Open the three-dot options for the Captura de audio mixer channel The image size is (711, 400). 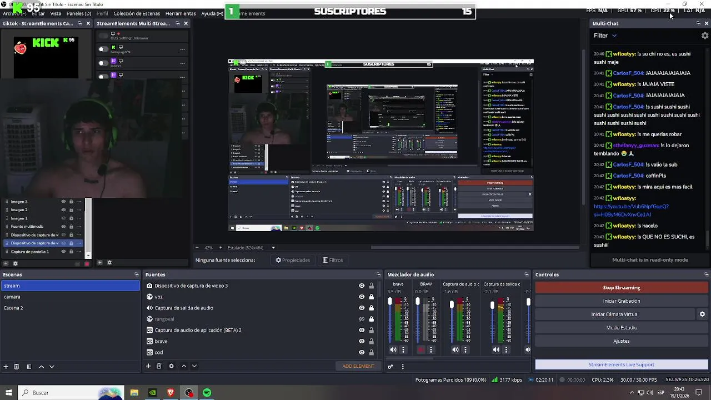pos(465,349)
